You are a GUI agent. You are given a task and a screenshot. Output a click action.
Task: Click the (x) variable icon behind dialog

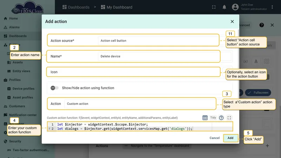pos(246,61)
